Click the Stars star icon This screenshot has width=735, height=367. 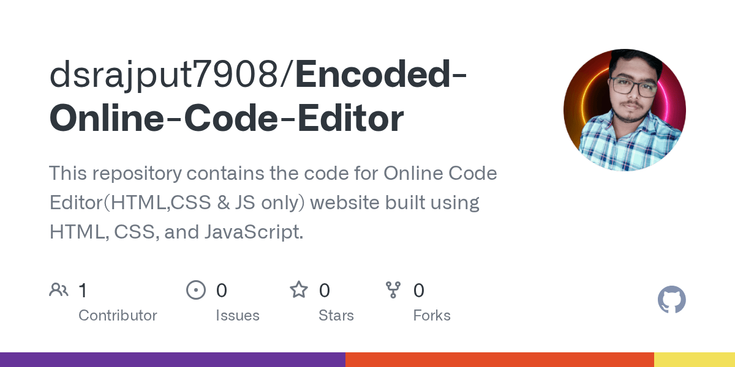coord(298,290)
